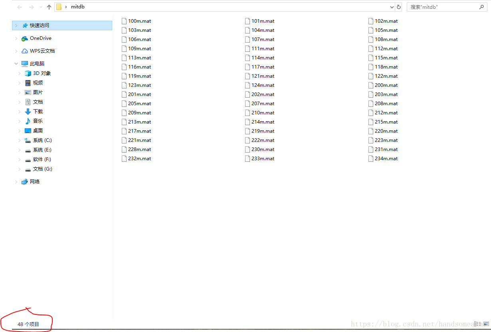Go back with the left arrow button
The width and height of the screenshot is (491, 332).
coord(20,7)
